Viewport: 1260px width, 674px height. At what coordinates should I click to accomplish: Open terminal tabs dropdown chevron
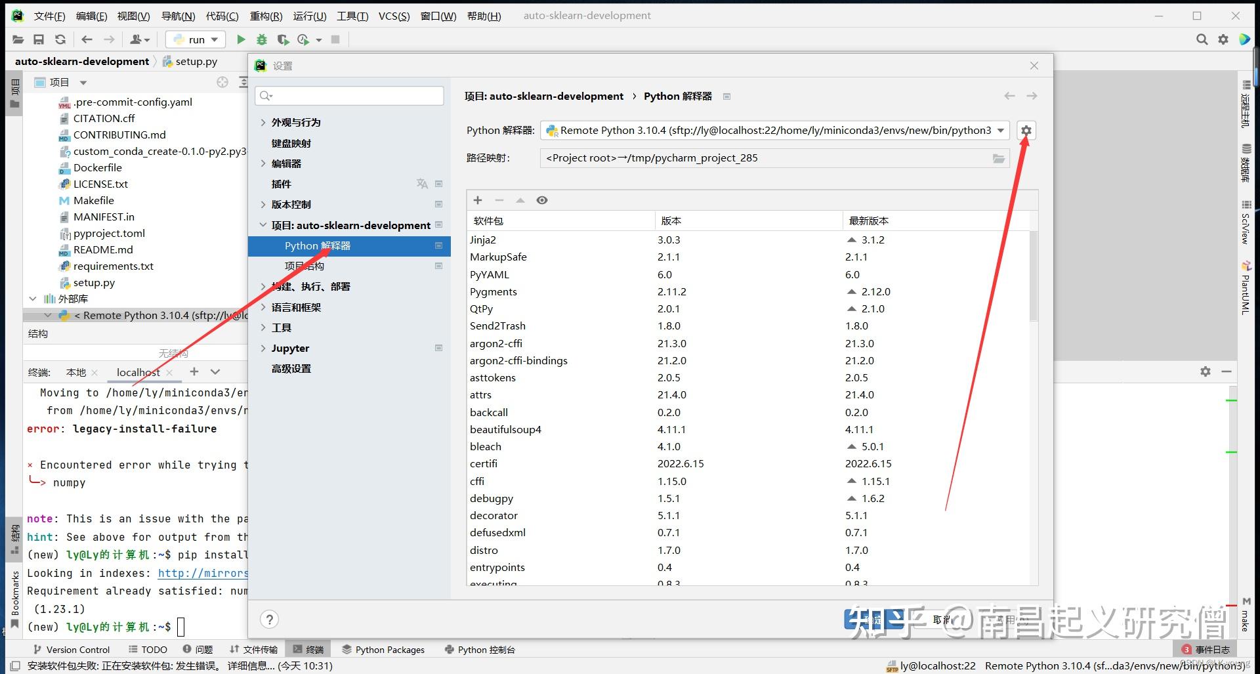(x=215, y=371)
